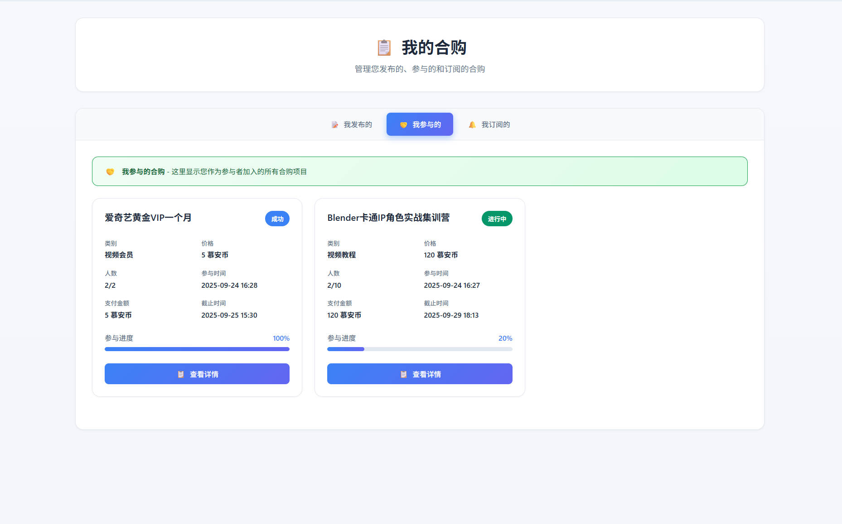Click the 我的合购 page heading
The width and height of the screenshot is (842, 524).
click(434, 48)
